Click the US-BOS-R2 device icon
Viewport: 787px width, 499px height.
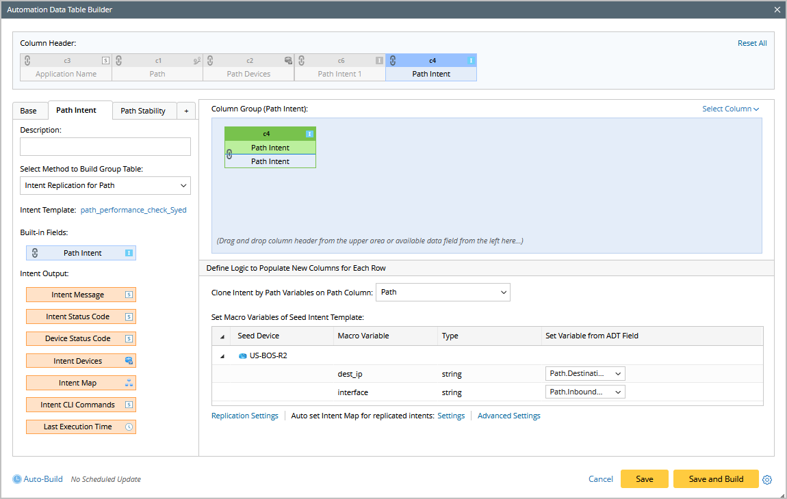242,355
